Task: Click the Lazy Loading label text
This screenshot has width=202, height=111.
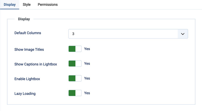Action: tap(25, 94)
